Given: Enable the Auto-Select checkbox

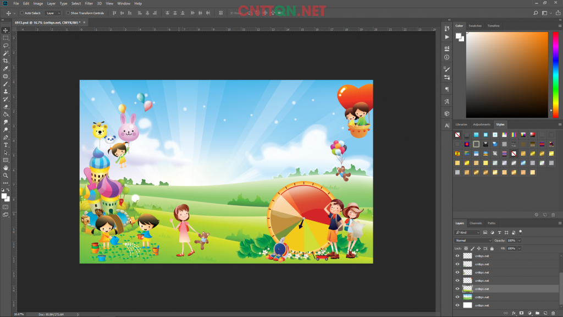Looking at the screenshot, I should tap(22, 13).
